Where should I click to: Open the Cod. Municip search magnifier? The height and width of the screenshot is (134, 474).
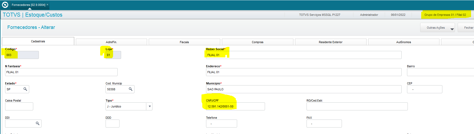point(130,89)
